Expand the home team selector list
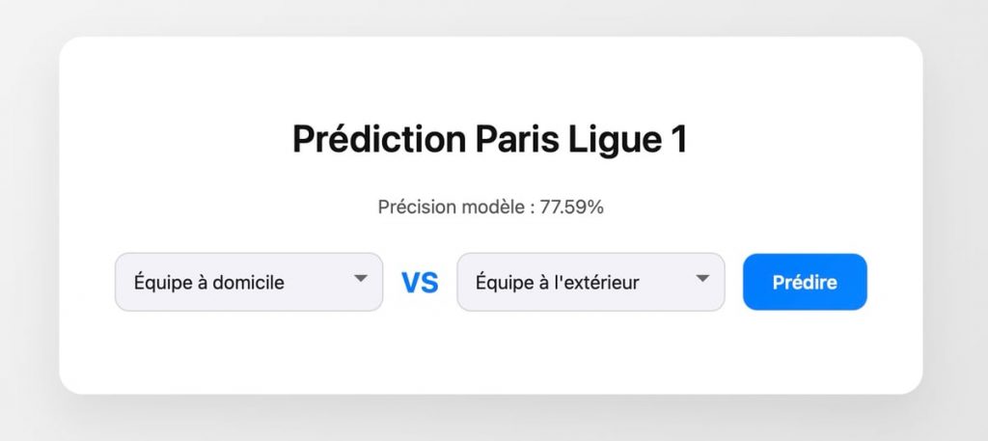The image size is (988, 441). pyautogui.click(x=248, y=282)
